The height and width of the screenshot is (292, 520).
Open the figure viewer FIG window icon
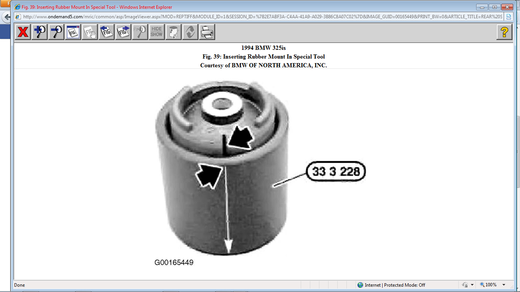pyautogui.click(x=73, y=32)
